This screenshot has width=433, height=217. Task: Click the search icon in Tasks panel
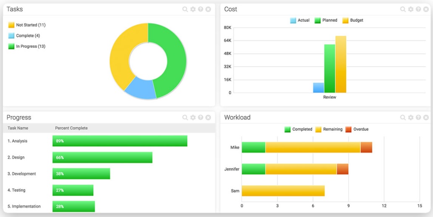[185, 9]
